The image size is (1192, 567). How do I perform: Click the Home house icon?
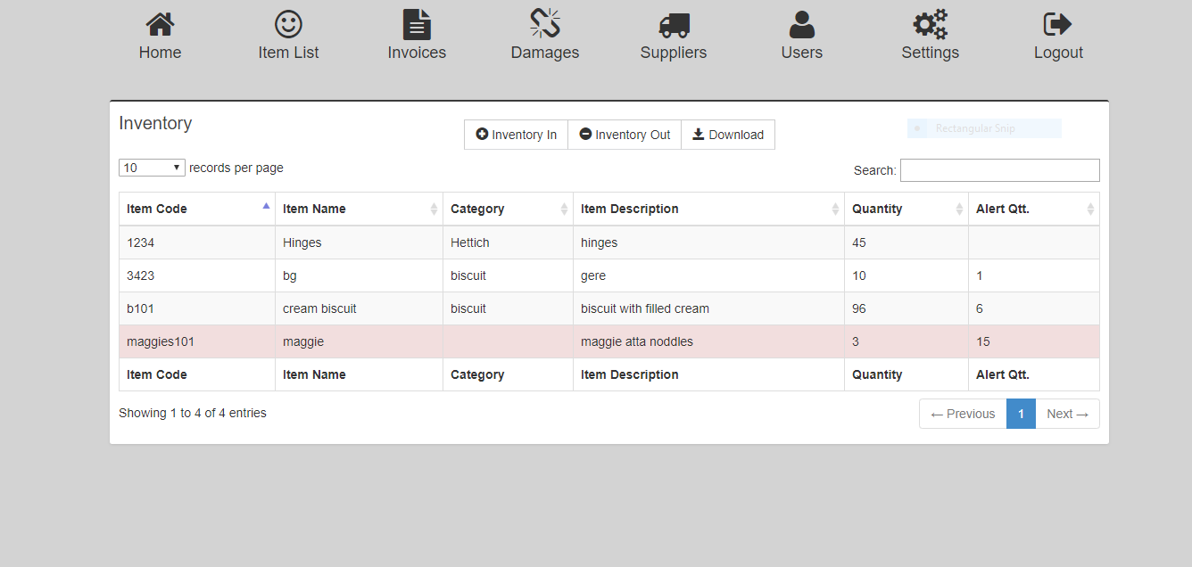click(x=160, y=25)
